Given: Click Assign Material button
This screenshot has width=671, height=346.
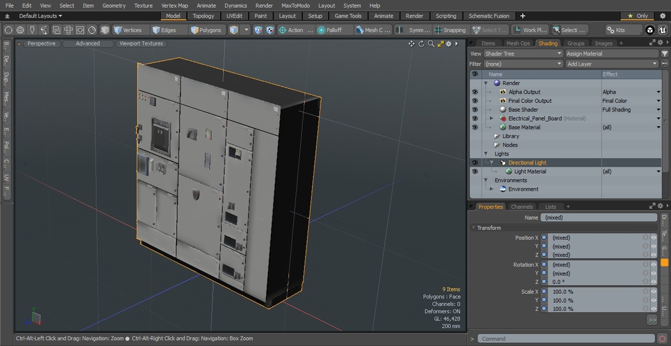Looking at the screenshot, I should [x=612, y=54].
